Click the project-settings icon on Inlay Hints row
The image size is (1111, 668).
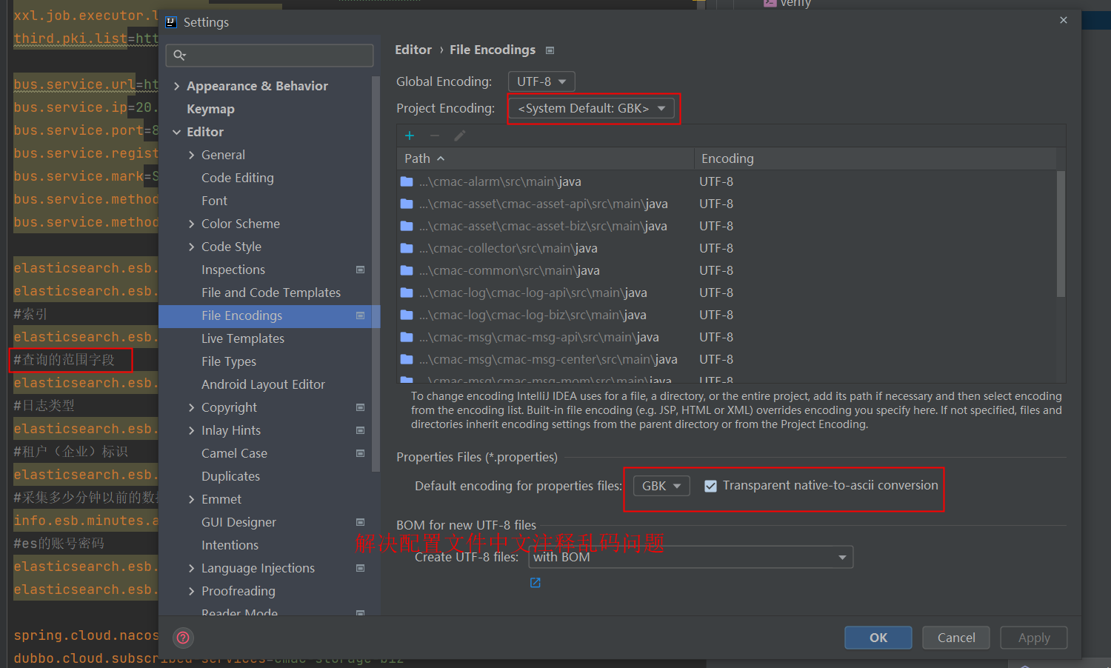pyautogui.click(x=361, y=430)
